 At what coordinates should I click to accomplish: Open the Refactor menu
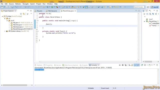18,4
